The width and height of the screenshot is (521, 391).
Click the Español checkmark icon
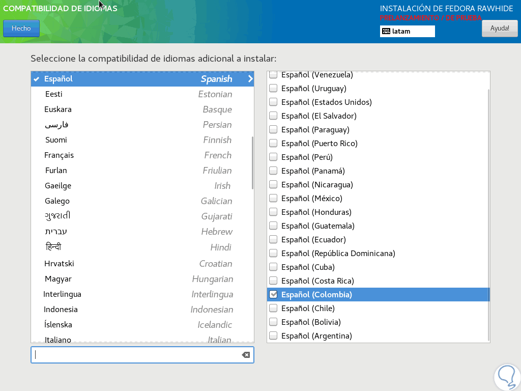click(x=37, y=79)
